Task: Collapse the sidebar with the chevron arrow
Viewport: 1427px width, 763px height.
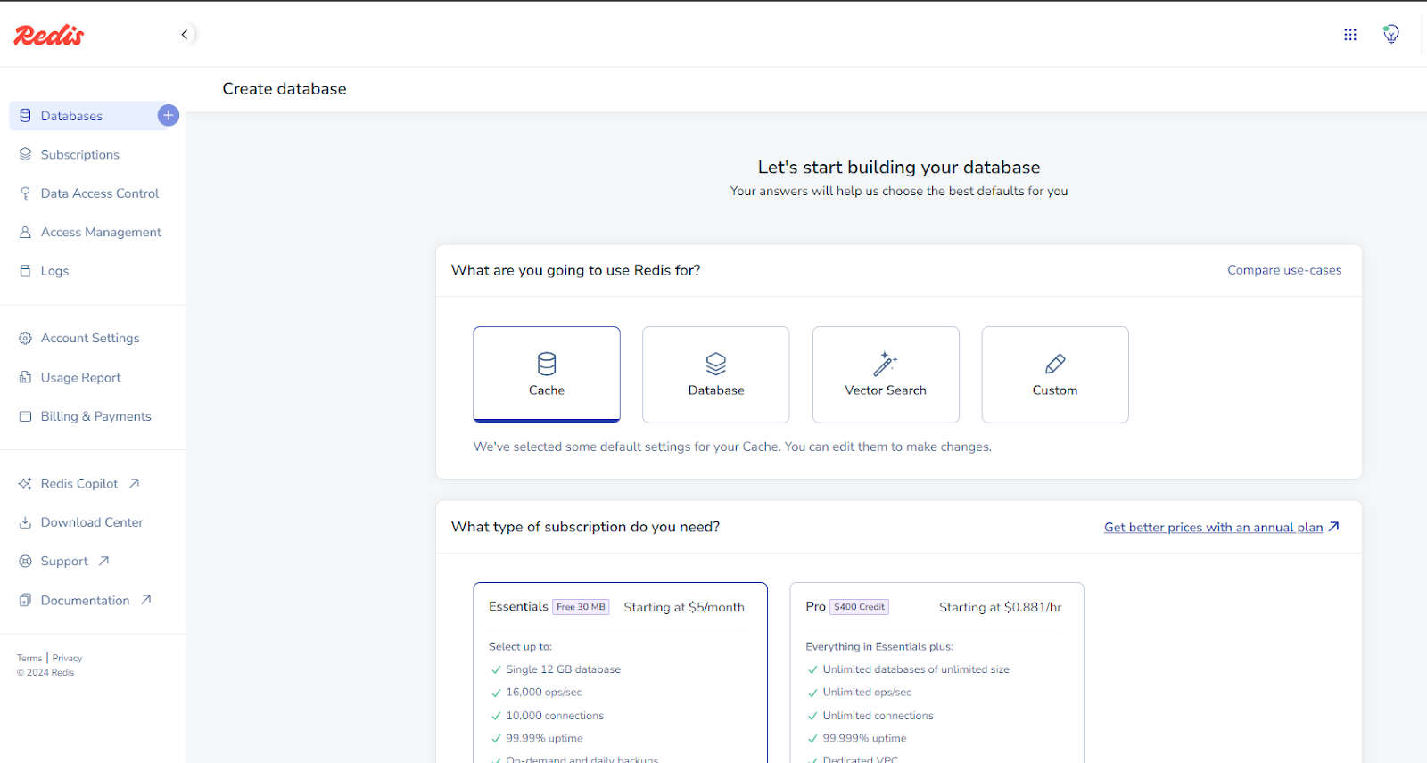Action: 185,35
